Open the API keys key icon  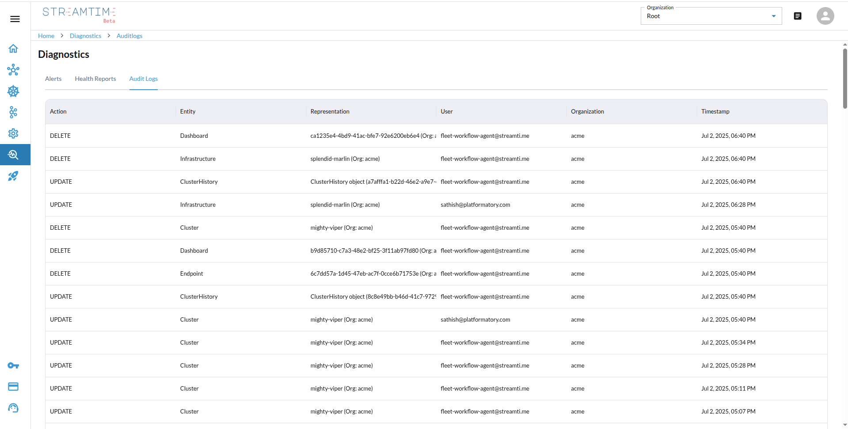pyautogui.click(x=13, y=365)
